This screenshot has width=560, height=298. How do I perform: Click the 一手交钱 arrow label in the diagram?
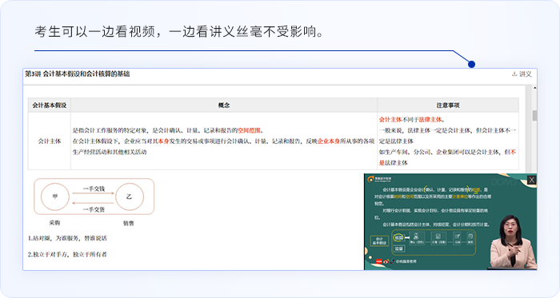[x=94, y=189]
